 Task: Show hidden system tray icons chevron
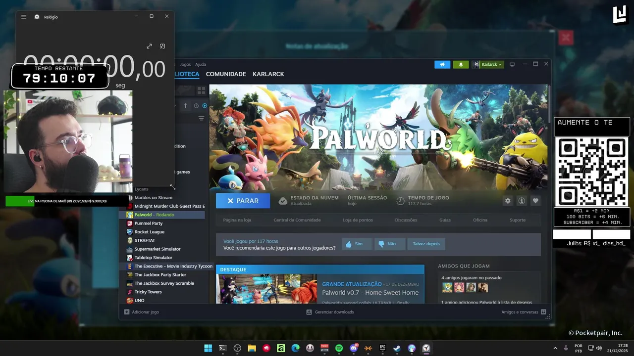point(555,348)
